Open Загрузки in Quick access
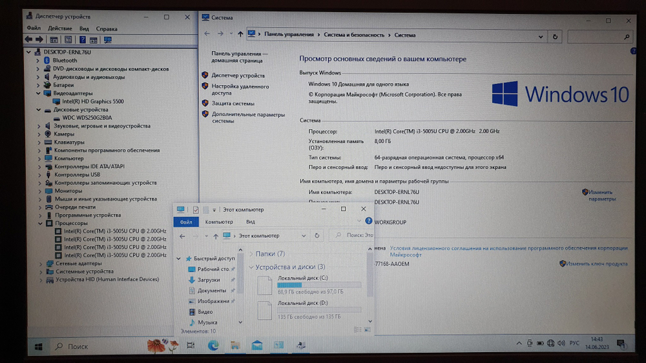 pyautogui.click(x=209, y=280)
